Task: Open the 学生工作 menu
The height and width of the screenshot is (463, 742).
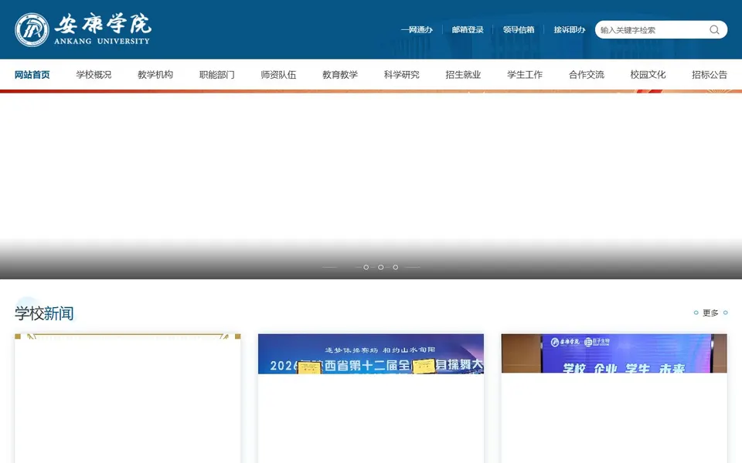Action: click(x=524, y=75)
